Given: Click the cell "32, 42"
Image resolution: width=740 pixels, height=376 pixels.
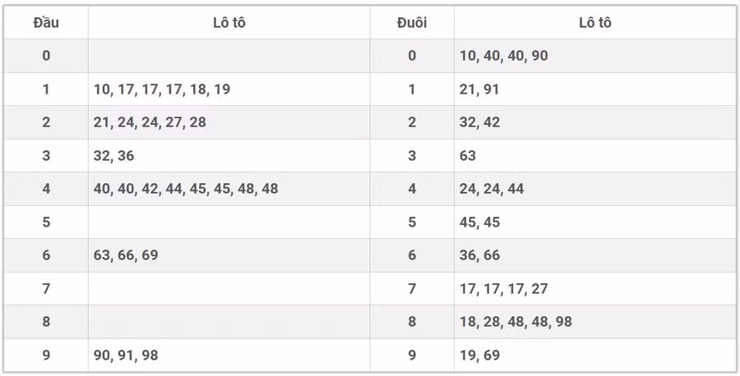Looking at the screenshot, I should [x=480, y=122].
